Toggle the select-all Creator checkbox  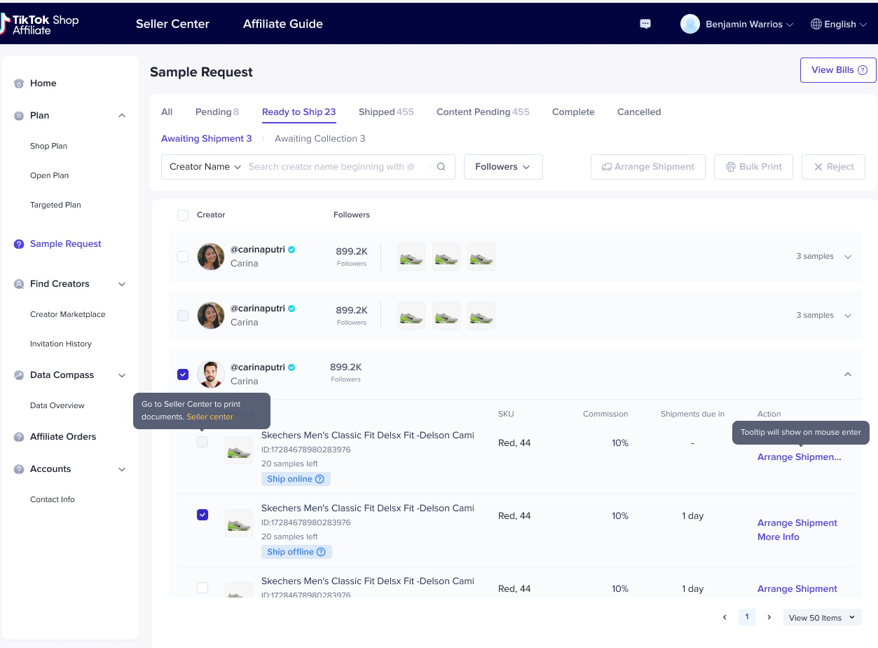[183, 215]
